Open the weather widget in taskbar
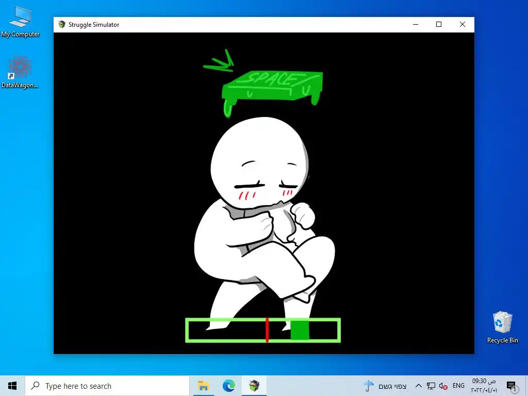The width and height of the screenshot is (528, 396). 385,386
